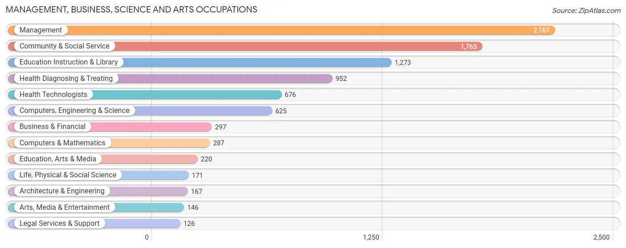Select Life, Physical & Social Science label
The width and height of the screenshot is (626, 248).
pos(68,175)
